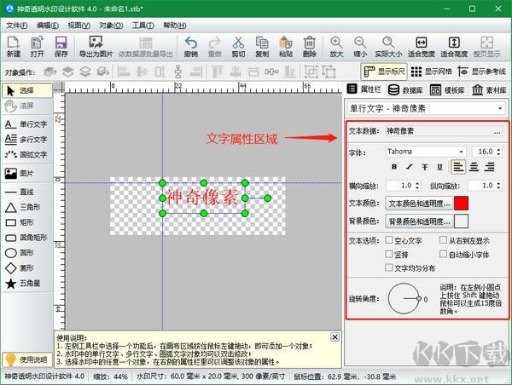Image resolution: width=512 pixels, height=385 pixels.
Task: Enable the 竖排 vertical text checkbox
Action: [388, 254]
